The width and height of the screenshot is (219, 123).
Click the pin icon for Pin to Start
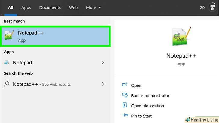click(125, 115)
